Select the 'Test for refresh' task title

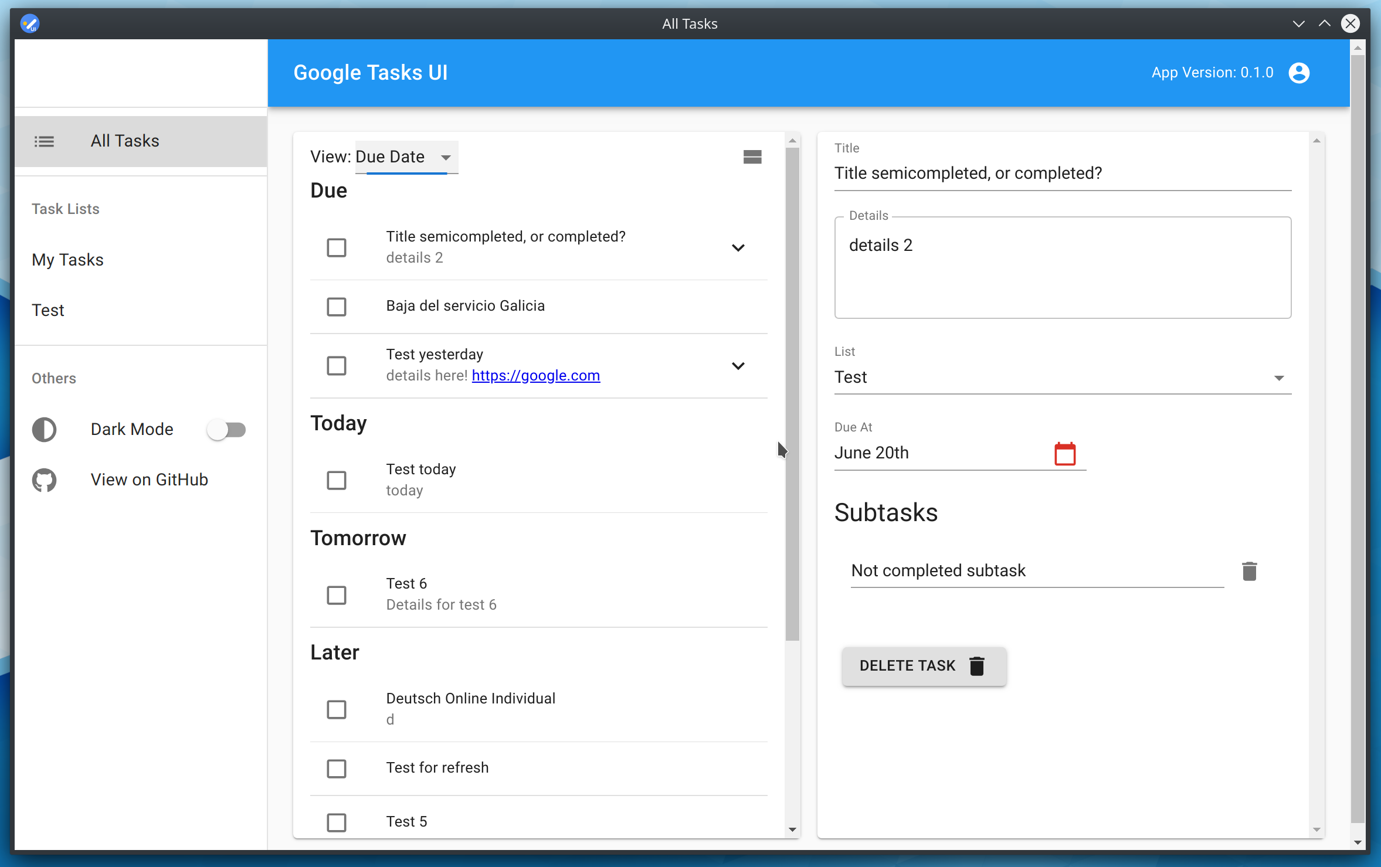point(437,768)
